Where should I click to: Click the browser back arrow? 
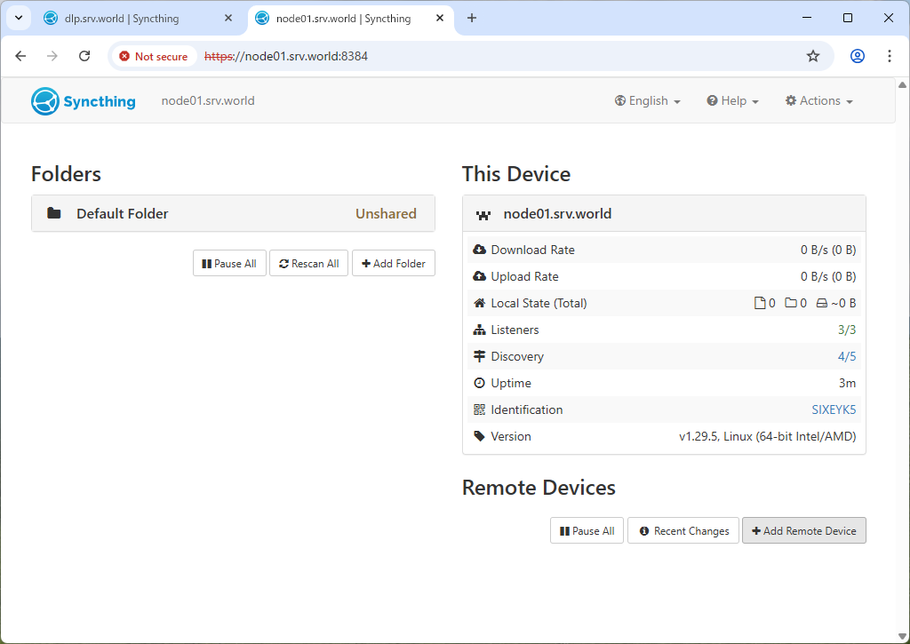(21, 56)
